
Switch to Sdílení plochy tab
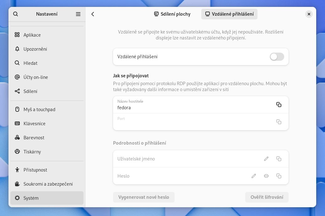click(172, 14)
